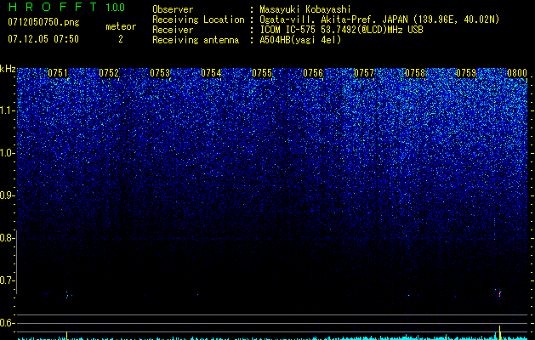535x340 pixels.
Task: Click the 0.8 kHz axis label
Action: tap(7, 238)
